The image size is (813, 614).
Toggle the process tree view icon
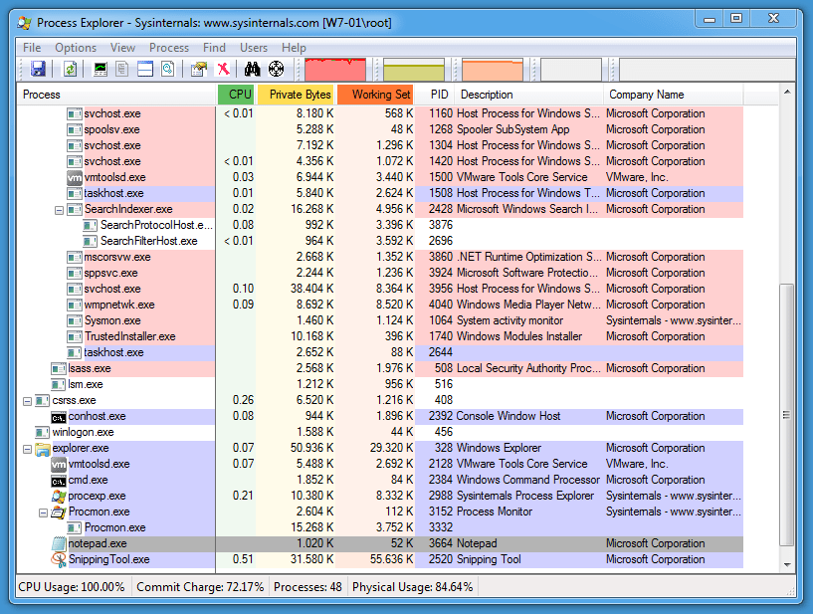coord(122,69)
